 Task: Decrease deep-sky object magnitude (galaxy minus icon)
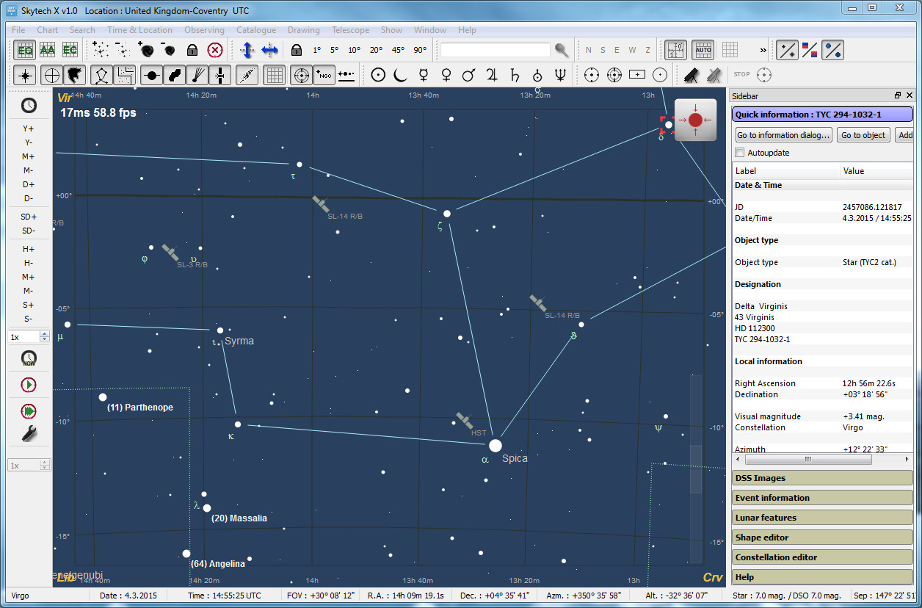[168, 50]
